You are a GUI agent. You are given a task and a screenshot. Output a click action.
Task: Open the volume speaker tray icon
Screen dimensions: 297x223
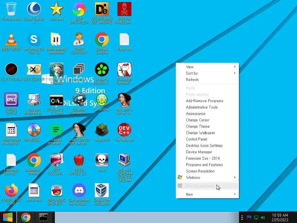[263, 217]
